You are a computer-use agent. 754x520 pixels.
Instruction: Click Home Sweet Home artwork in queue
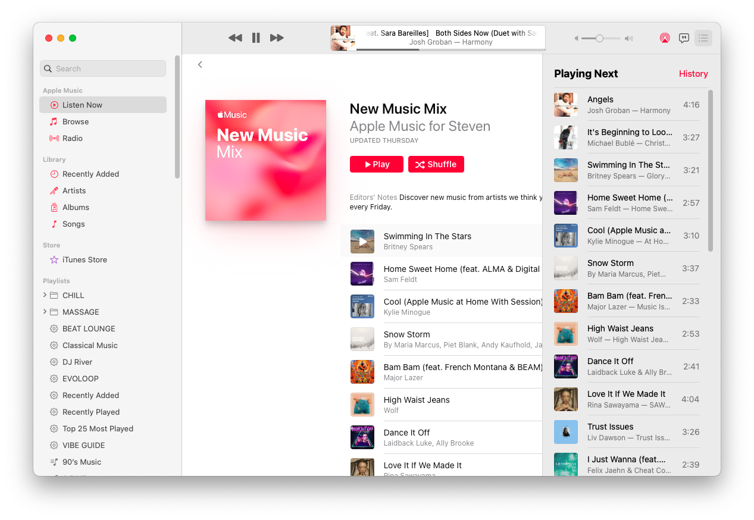point(566,203)
